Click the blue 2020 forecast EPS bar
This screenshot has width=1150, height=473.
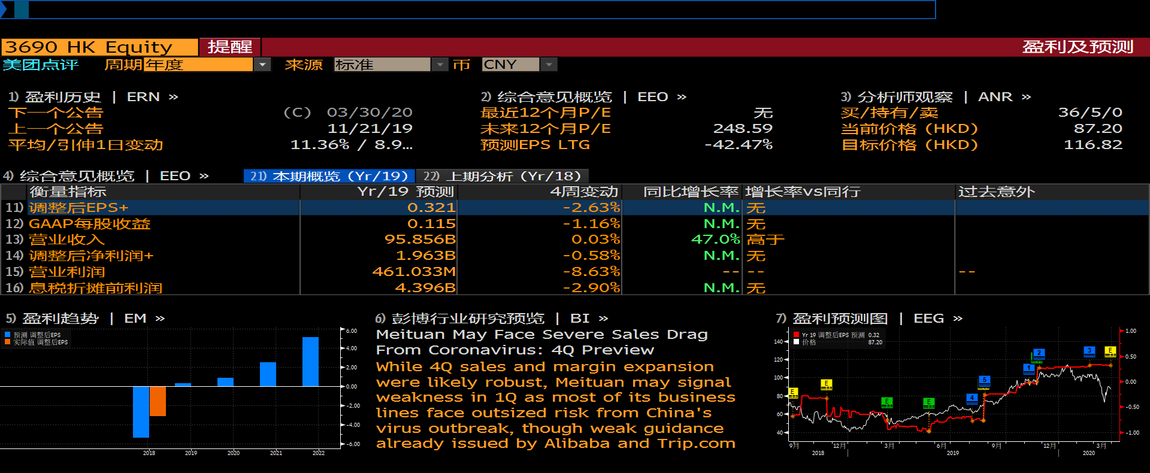(225, 382)
